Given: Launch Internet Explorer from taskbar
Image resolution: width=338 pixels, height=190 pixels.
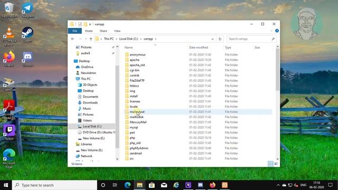Looking at the screenshot, I should pyautogui.click(x=176, y=185).
